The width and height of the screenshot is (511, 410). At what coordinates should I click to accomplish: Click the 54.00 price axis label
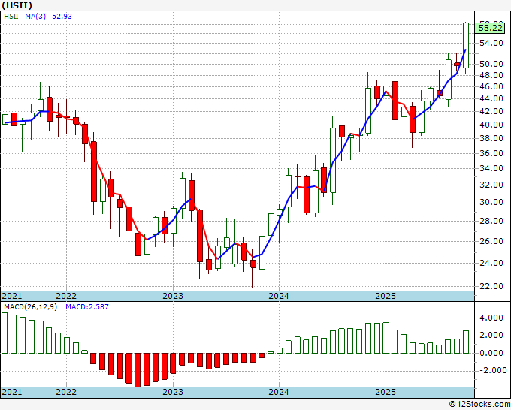(x=491, y=43)
